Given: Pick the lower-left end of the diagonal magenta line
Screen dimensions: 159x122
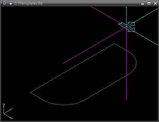Looking at the screenshot, I should [x=63, y=63].
